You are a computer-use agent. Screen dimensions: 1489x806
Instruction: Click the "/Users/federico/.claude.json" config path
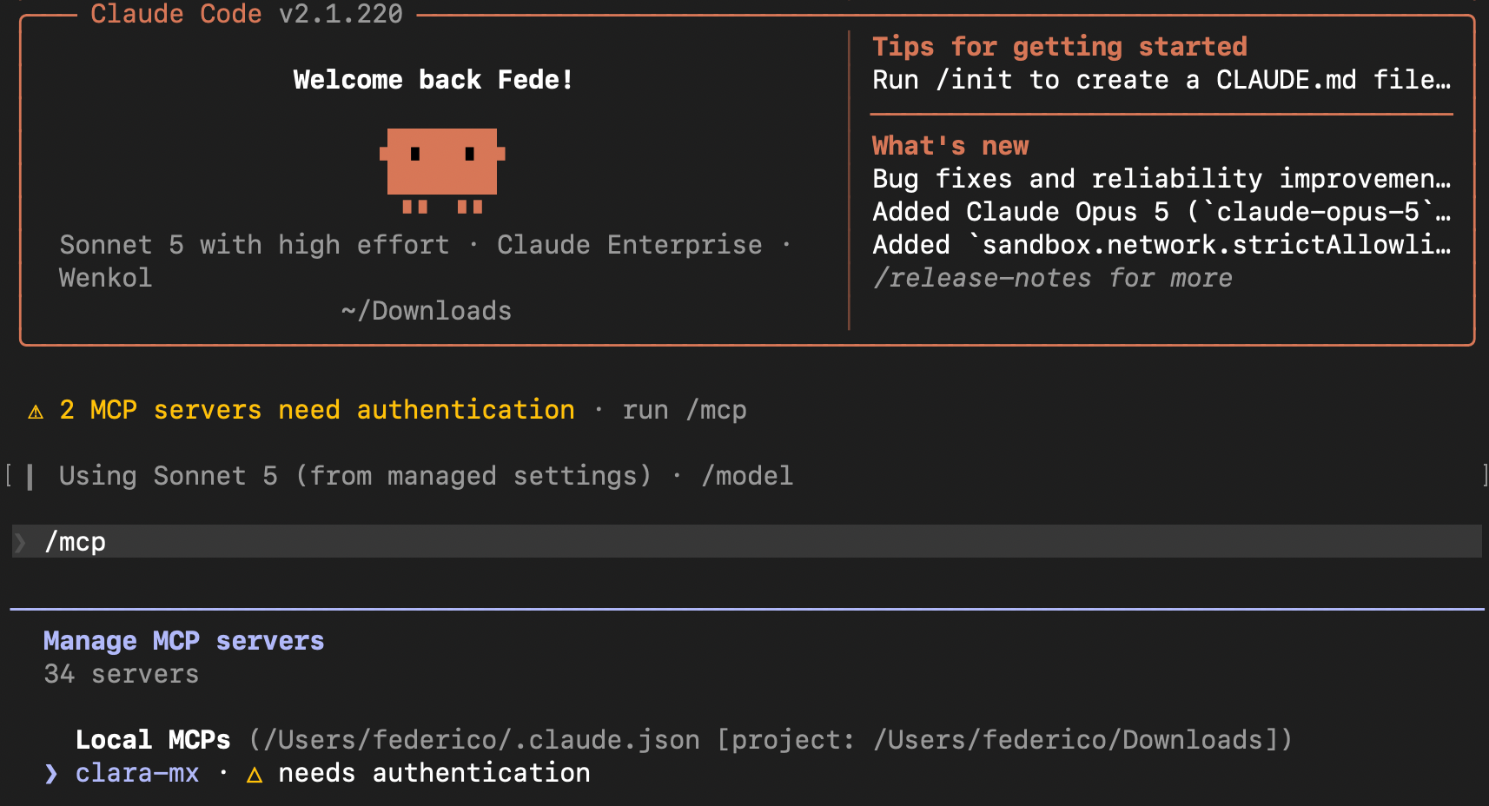[x=482, y=740]
